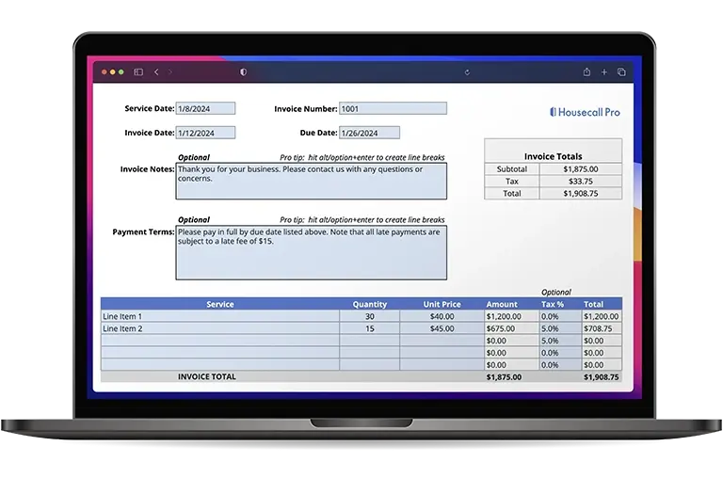
Task: Click the Invoice Number field
Action: tap(392, 109)
